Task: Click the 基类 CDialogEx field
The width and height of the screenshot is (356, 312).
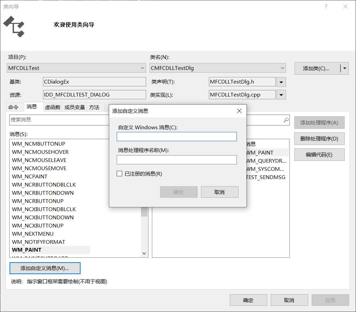Action: [95, 81]
